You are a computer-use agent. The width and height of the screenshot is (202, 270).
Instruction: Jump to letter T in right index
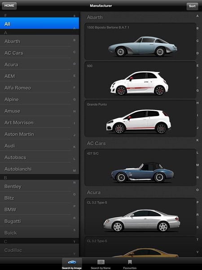(x=198, y=239)
